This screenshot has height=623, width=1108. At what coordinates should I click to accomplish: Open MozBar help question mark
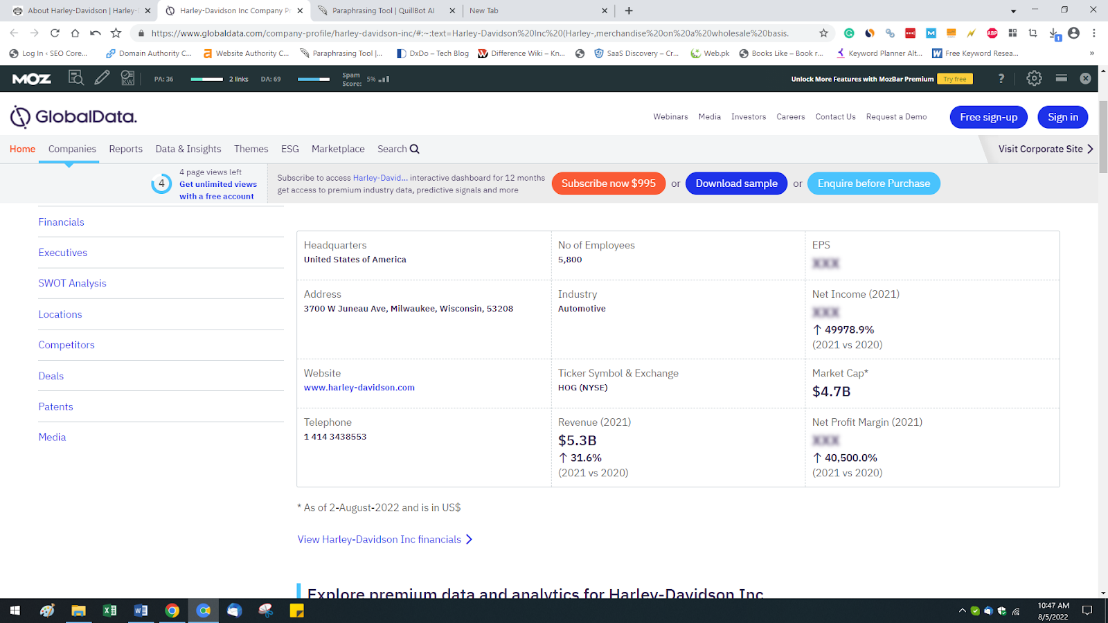tap(1001, 79)
